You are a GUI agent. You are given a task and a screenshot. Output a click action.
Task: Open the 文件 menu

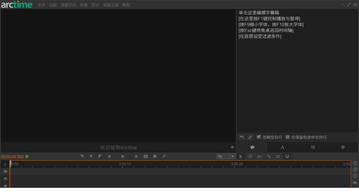point(41,5)
